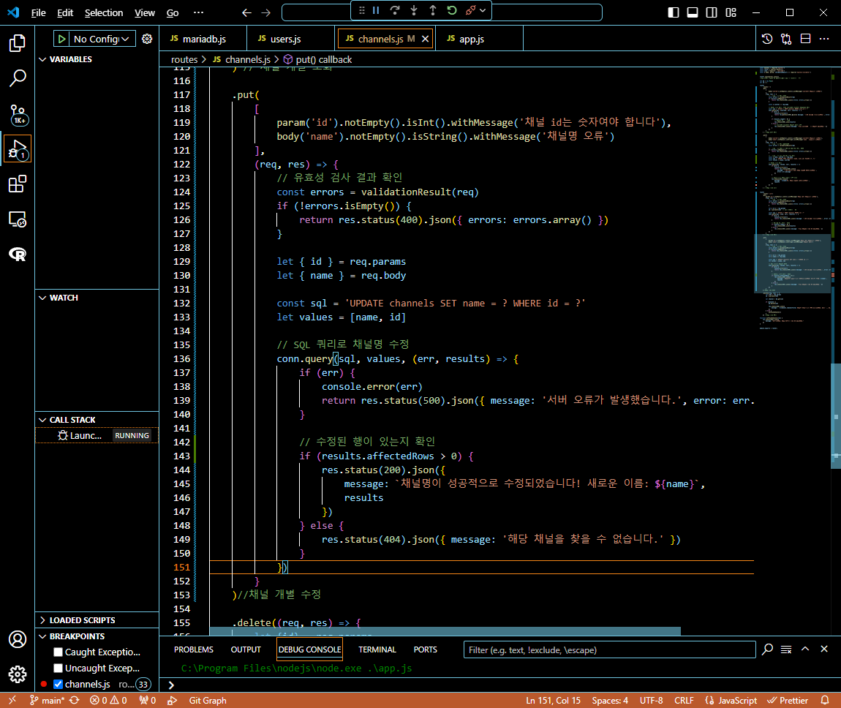841x708 pixels.
Task: Click the editor horizontal scrollbar
Action: pos(445,631)
